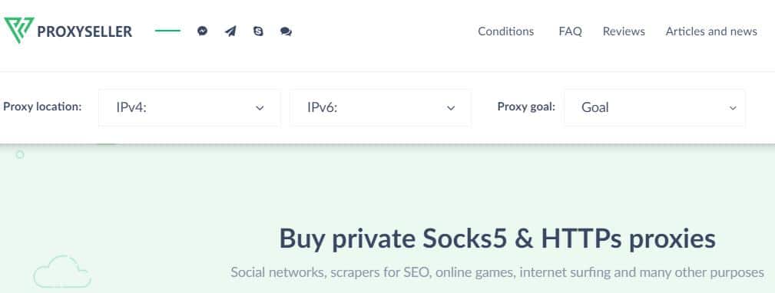Open the Telegram paper plane icon
The image size is (775, 293).
[230, 31]
